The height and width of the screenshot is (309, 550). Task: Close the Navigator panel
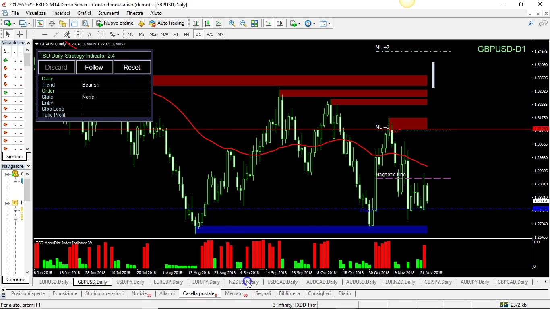pos(29,166)
